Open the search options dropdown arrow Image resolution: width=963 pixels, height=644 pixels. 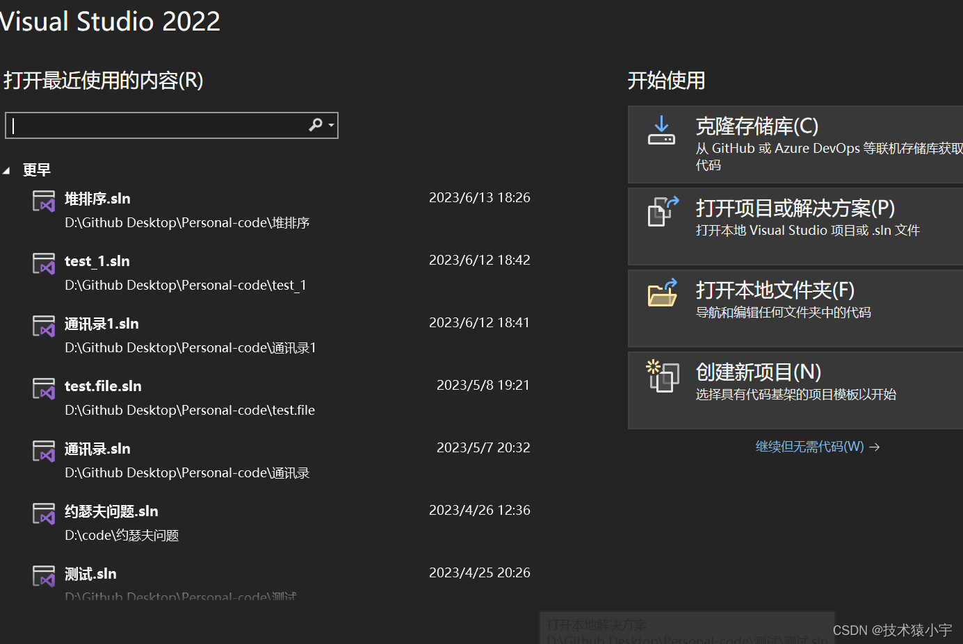(x=332, y=126)
